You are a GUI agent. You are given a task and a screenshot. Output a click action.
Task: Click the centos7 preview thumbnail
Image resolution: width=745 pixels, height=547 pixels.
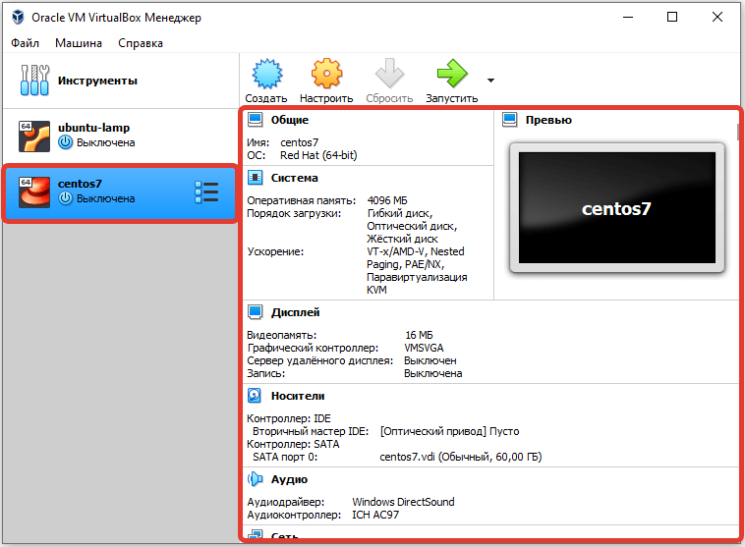(616, 208)
